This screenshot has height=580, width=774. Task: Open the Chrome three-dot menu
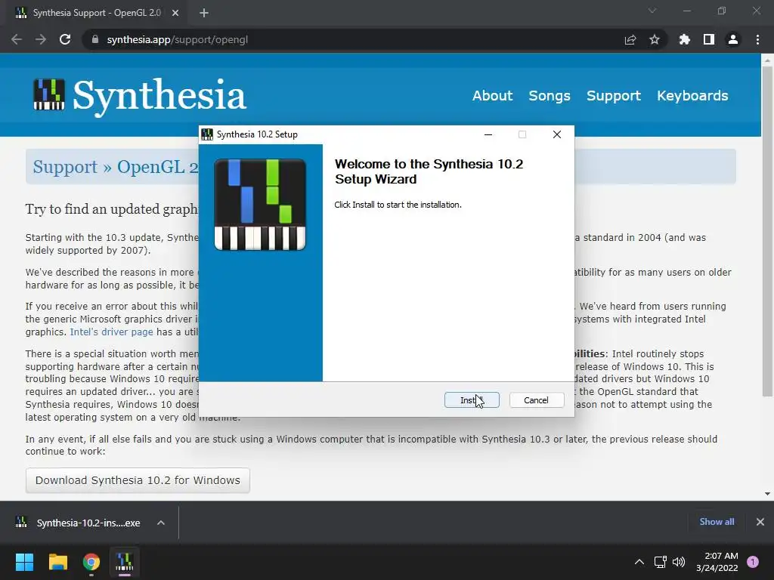click(757, 39)
